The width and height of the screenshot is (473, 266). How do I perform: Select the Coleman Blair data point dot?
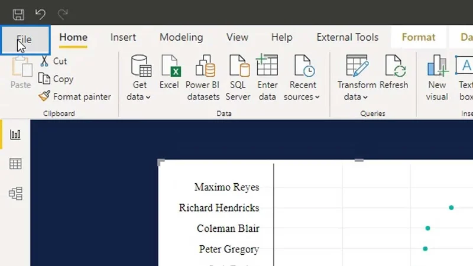pyautogui.click(x=427, y=228)
